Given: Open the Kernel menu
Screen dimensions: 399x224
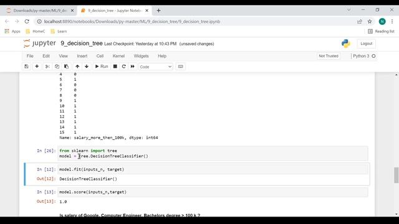Looking at the screenshot, I should tap(118, 56).
